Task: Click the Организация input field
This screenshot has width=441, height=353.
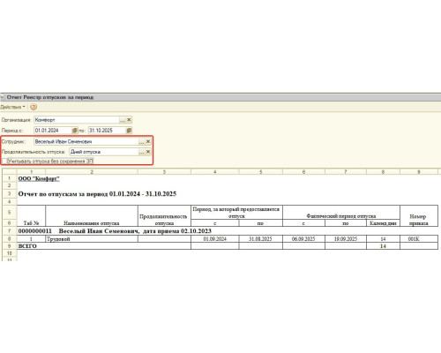Action: [x=77, y=120]
